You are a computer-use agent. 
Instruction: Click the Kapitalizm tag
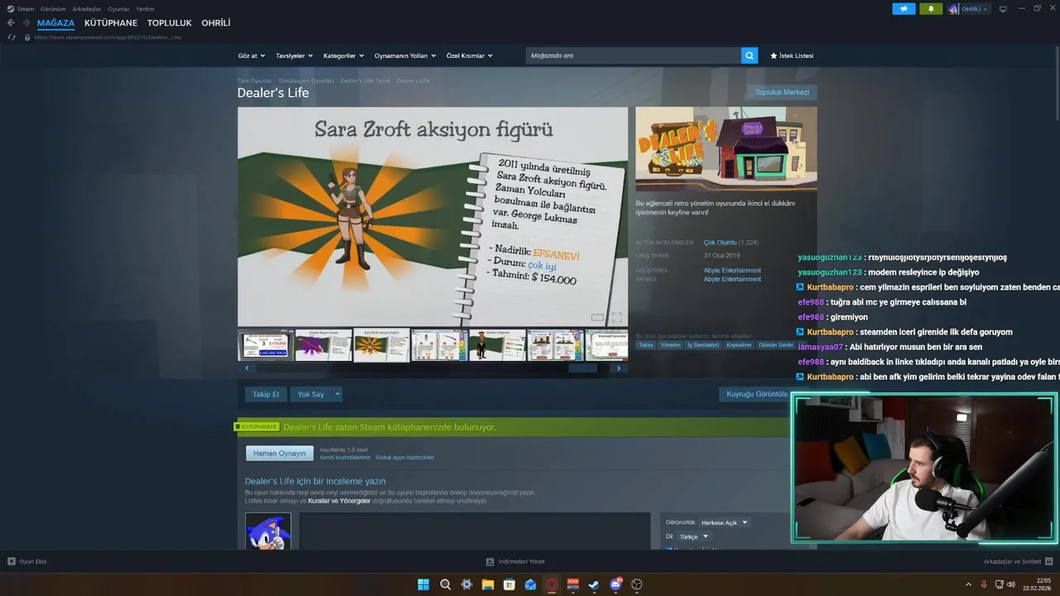pos(739,345)
